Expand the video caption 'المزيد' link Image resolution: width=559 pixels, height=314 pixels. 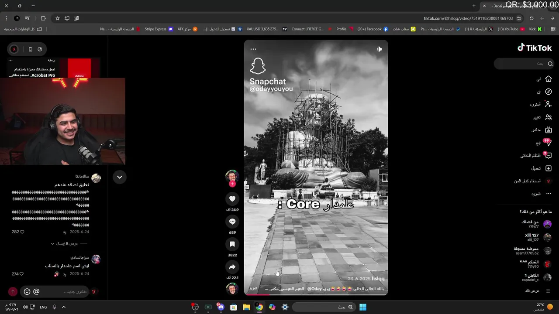click(253, 289)
